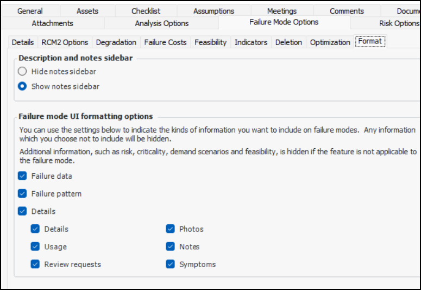Toggle the Usage checkbox
The height and width of the screenshot is (290, 421).
(35, 247)
